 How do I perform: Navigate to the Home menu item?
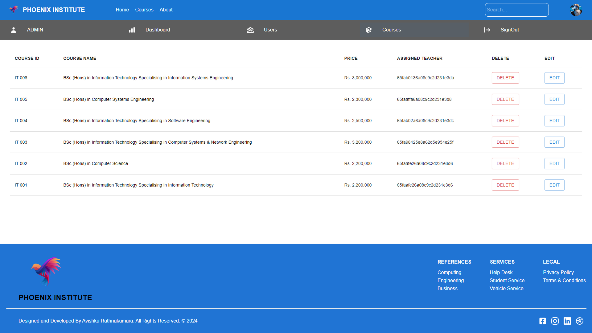tap(122, 10)
